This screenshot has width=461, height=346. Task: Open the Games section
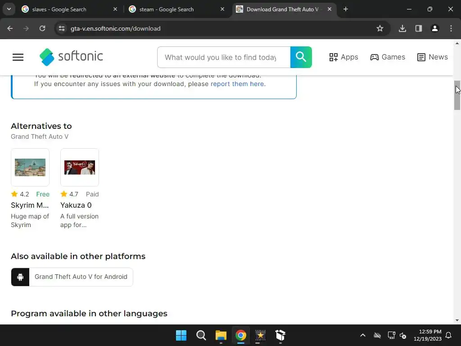[x=388, y=57]
